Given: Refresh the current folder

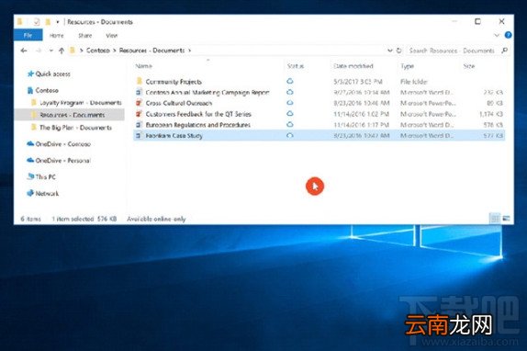Looking at the screenshot, I should pyautogui.click(x=399, y=51).
